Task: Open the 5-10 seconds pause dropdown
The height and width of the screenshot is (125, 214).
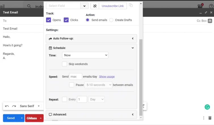Action: (98, 85)
